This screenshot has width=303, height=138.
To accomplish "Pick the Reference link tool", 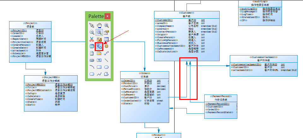I will tap(99, 46).
